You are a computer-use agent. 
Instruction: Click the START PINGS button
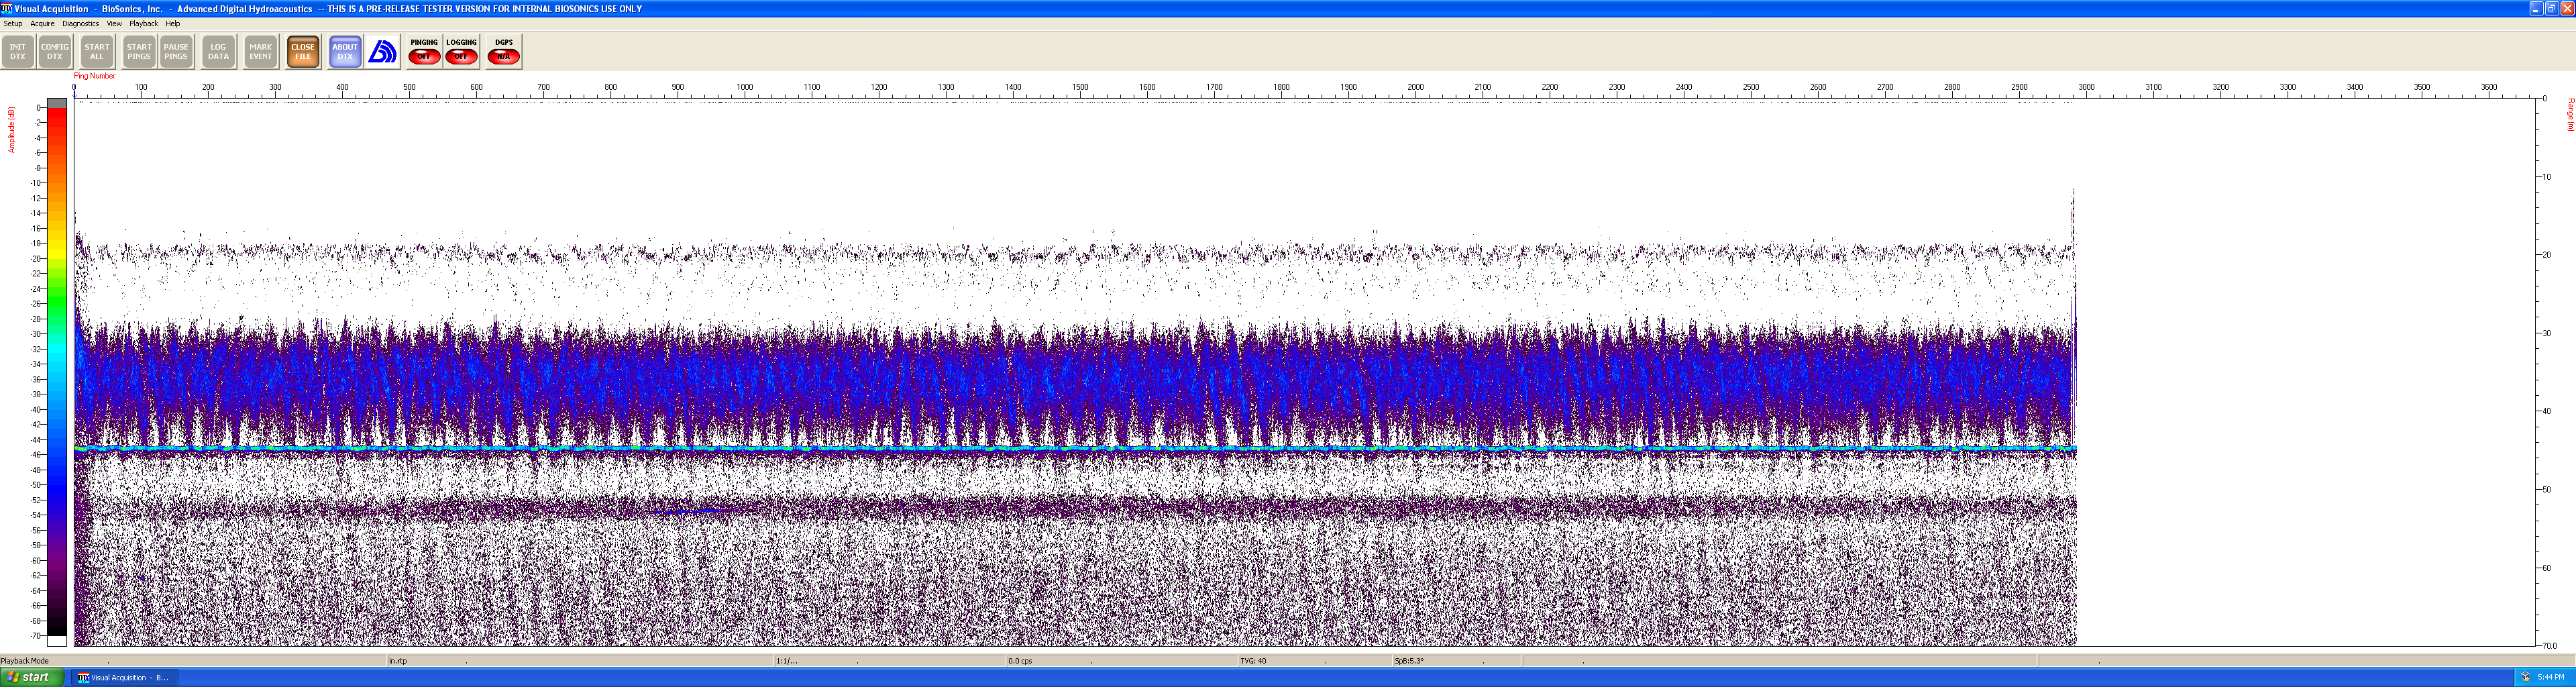[x=139, y=52]
